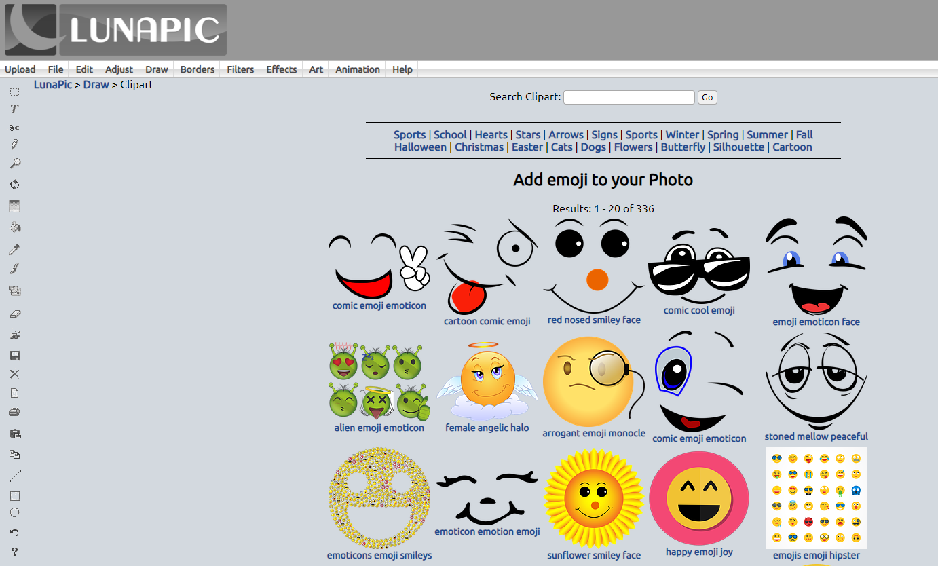This screenshot has height=566, width=938.
Task: Activate the eyedropper color picker tool
Action: [x=14, y=249]
